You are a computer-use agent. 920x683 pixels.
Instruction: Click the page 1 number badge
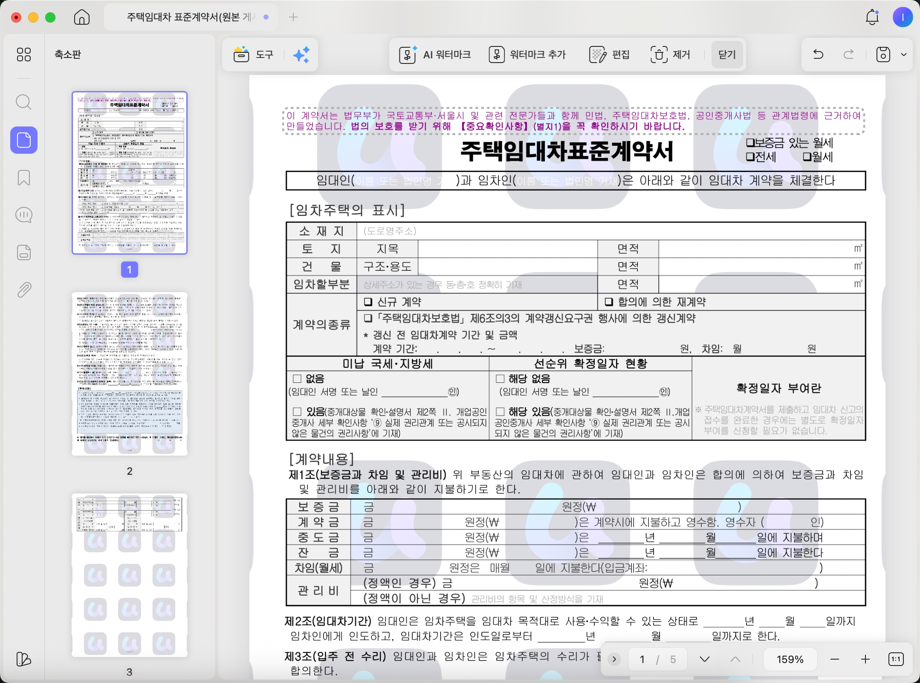point(130,269)
